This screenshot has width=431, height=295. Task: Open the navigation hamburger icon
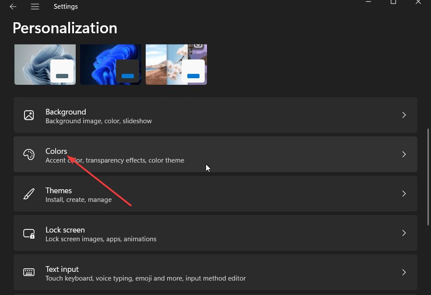(35, 7)
